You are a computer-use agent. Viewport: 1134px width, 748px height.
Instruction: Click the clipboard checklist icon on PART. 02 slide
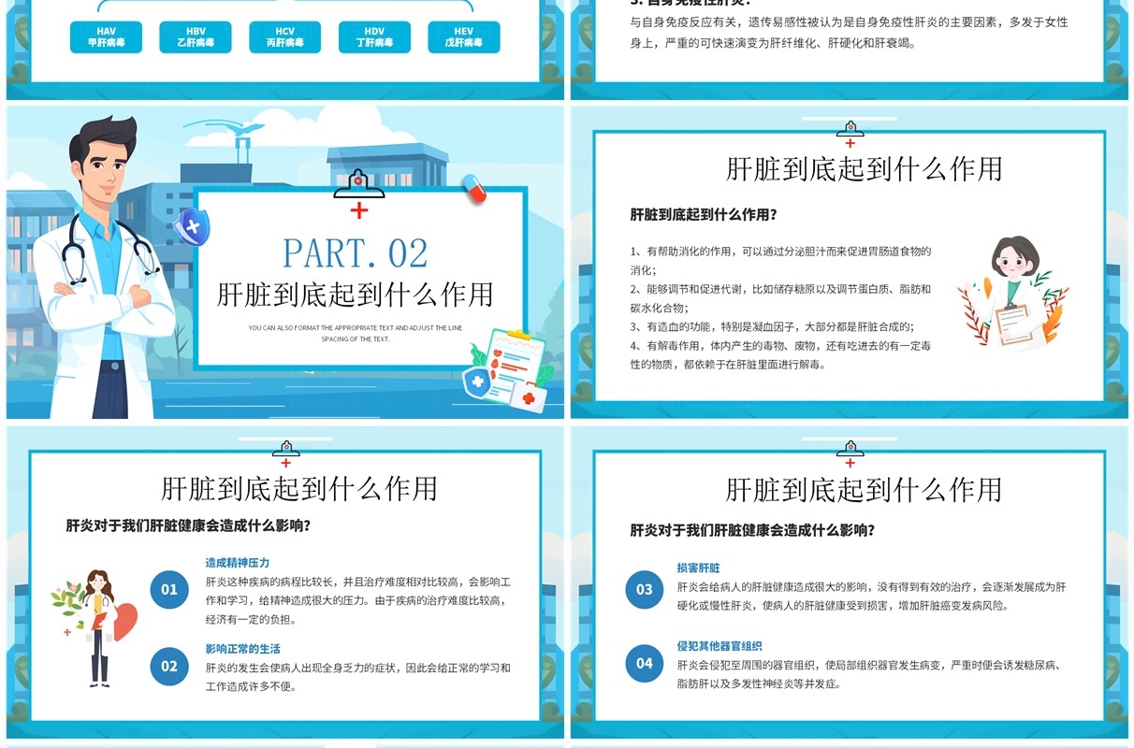click(506, 371)
